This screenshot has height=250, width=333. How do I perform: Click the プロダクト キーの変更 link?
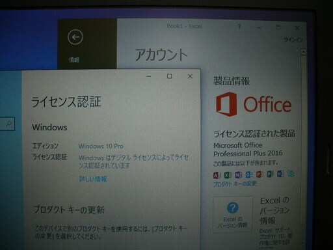(235, 184)
